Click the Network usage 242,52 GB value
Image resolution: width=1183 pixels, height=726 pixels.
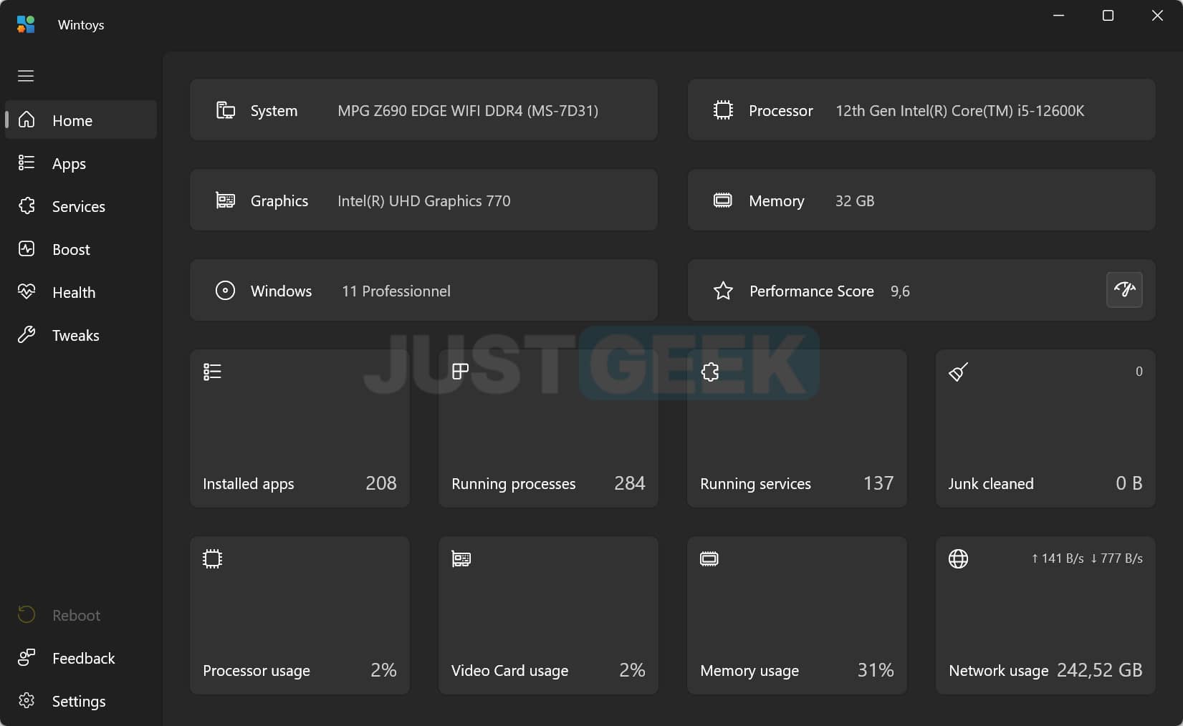point(1099,670)
